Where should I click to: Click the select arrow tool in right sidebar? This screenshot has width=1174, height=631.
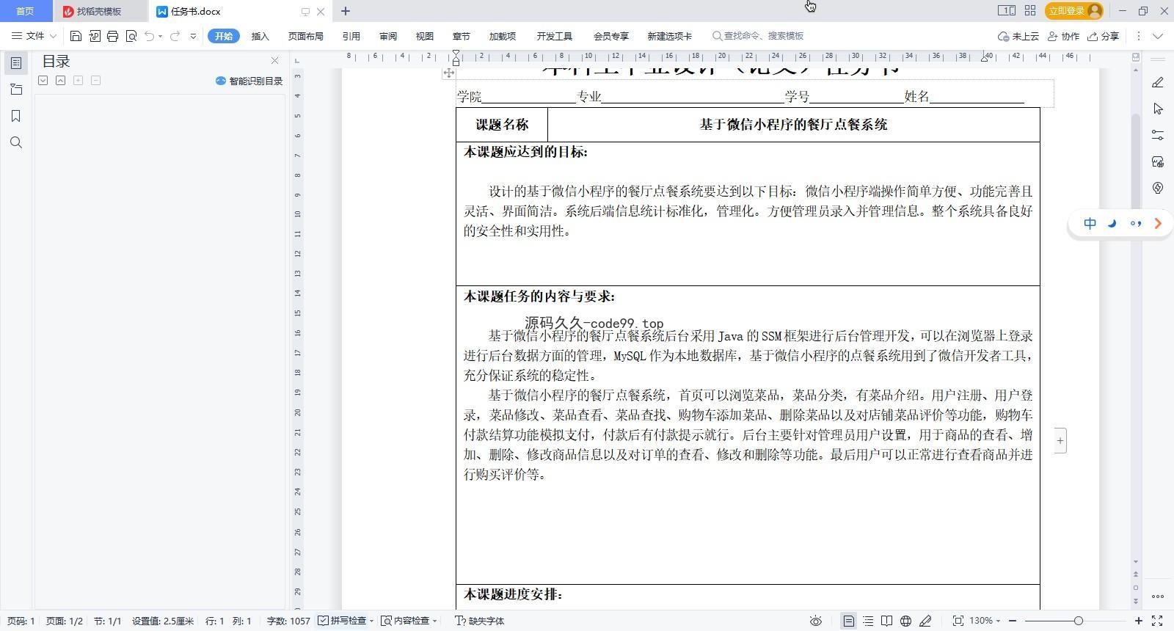click(x=1158, y=109)
